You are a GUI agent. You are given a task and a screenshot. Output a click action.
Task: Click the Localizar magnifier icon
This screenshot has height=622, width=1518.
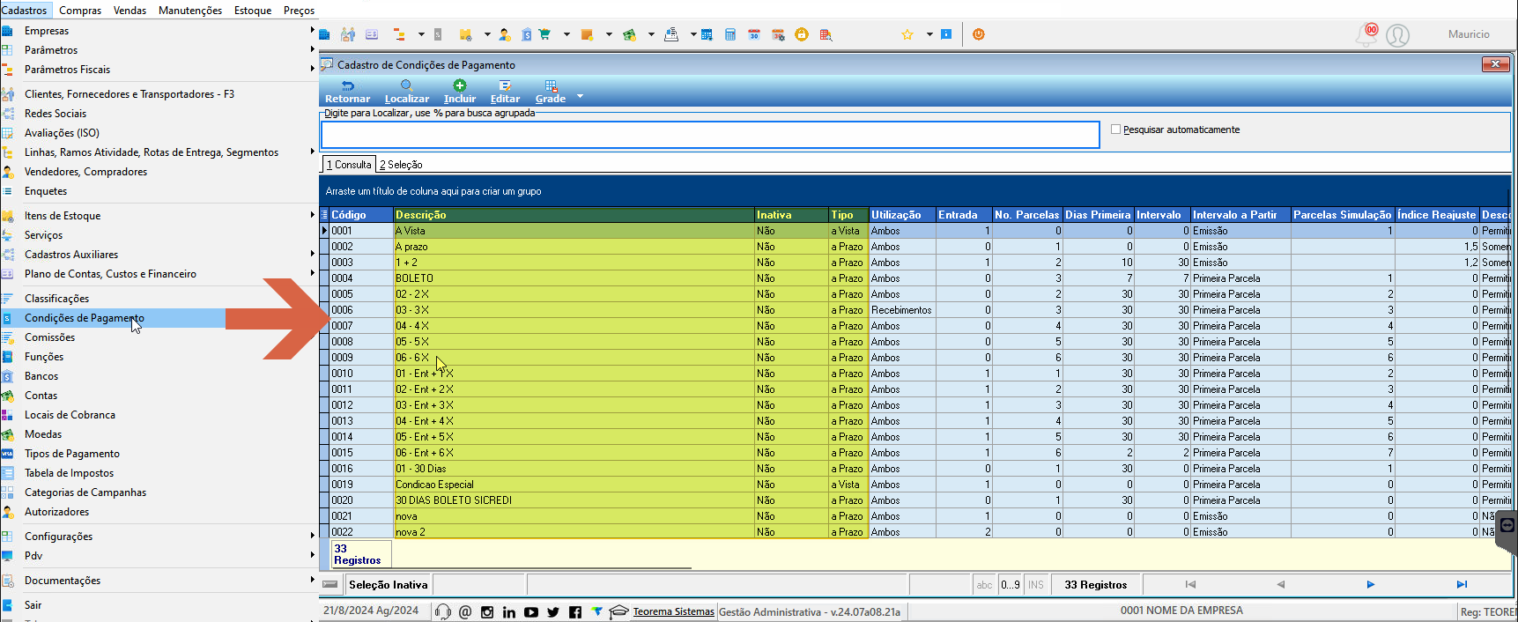coord(406,85)
